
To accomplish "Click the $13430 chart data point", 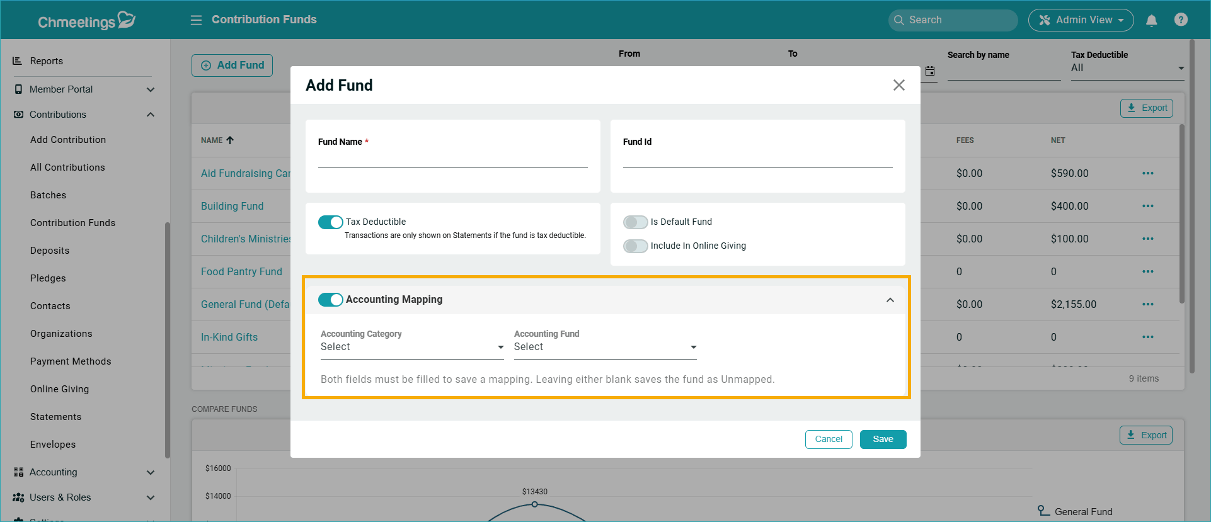I will (534, 504).
